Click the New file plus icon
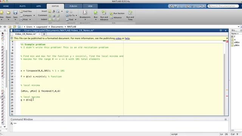Viewport: 242px width, 136px height. click(x=2, y=12)
